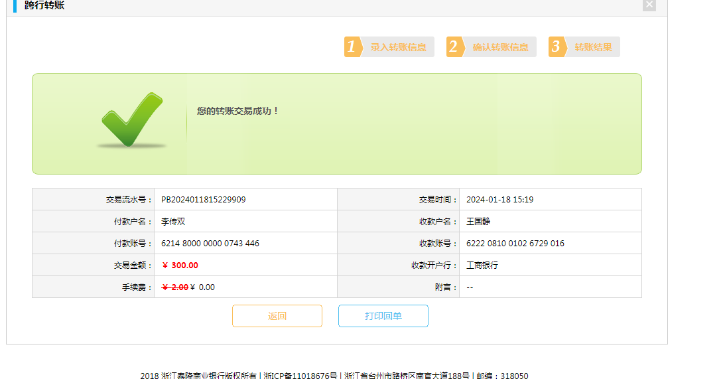This screenshot has width=725, height=379.
Task: Click the step 1 number badge
Action: click(x=352, y=47)
